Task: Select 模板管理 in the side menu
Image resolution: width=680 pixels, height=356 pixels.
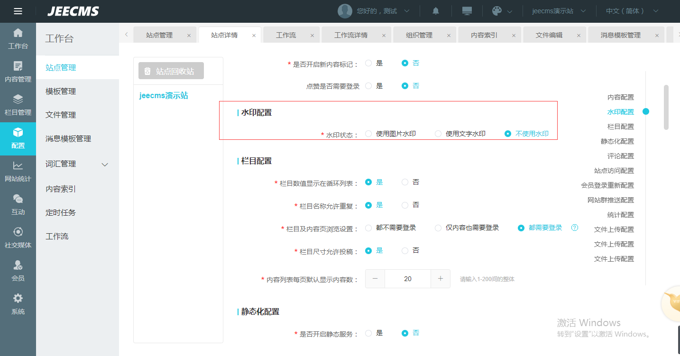Action: click(61, 91)
